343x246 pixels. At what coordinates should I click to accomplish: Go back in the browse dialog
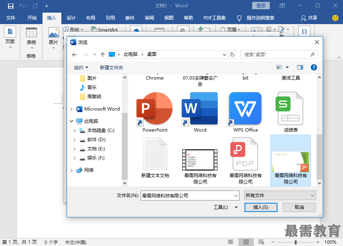(74, 55)
